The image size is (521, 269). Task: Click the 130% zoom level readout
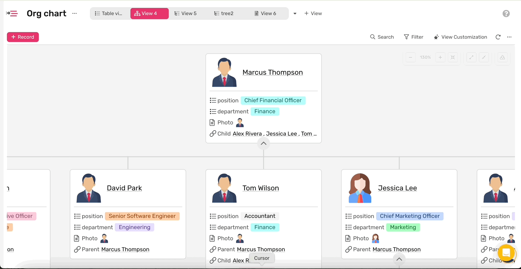click(425, 57)
